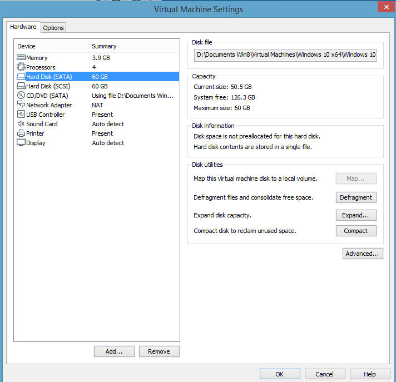Viewport: 396px width, 382px height.
Task: Click the Display monitor icon
Action: coord(21,143)
